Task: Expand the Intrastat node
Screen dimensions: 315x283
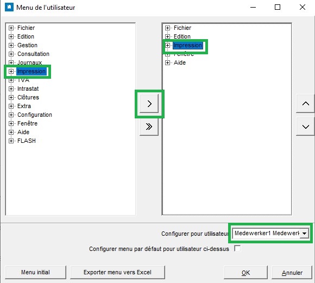Action: [11, 89]
